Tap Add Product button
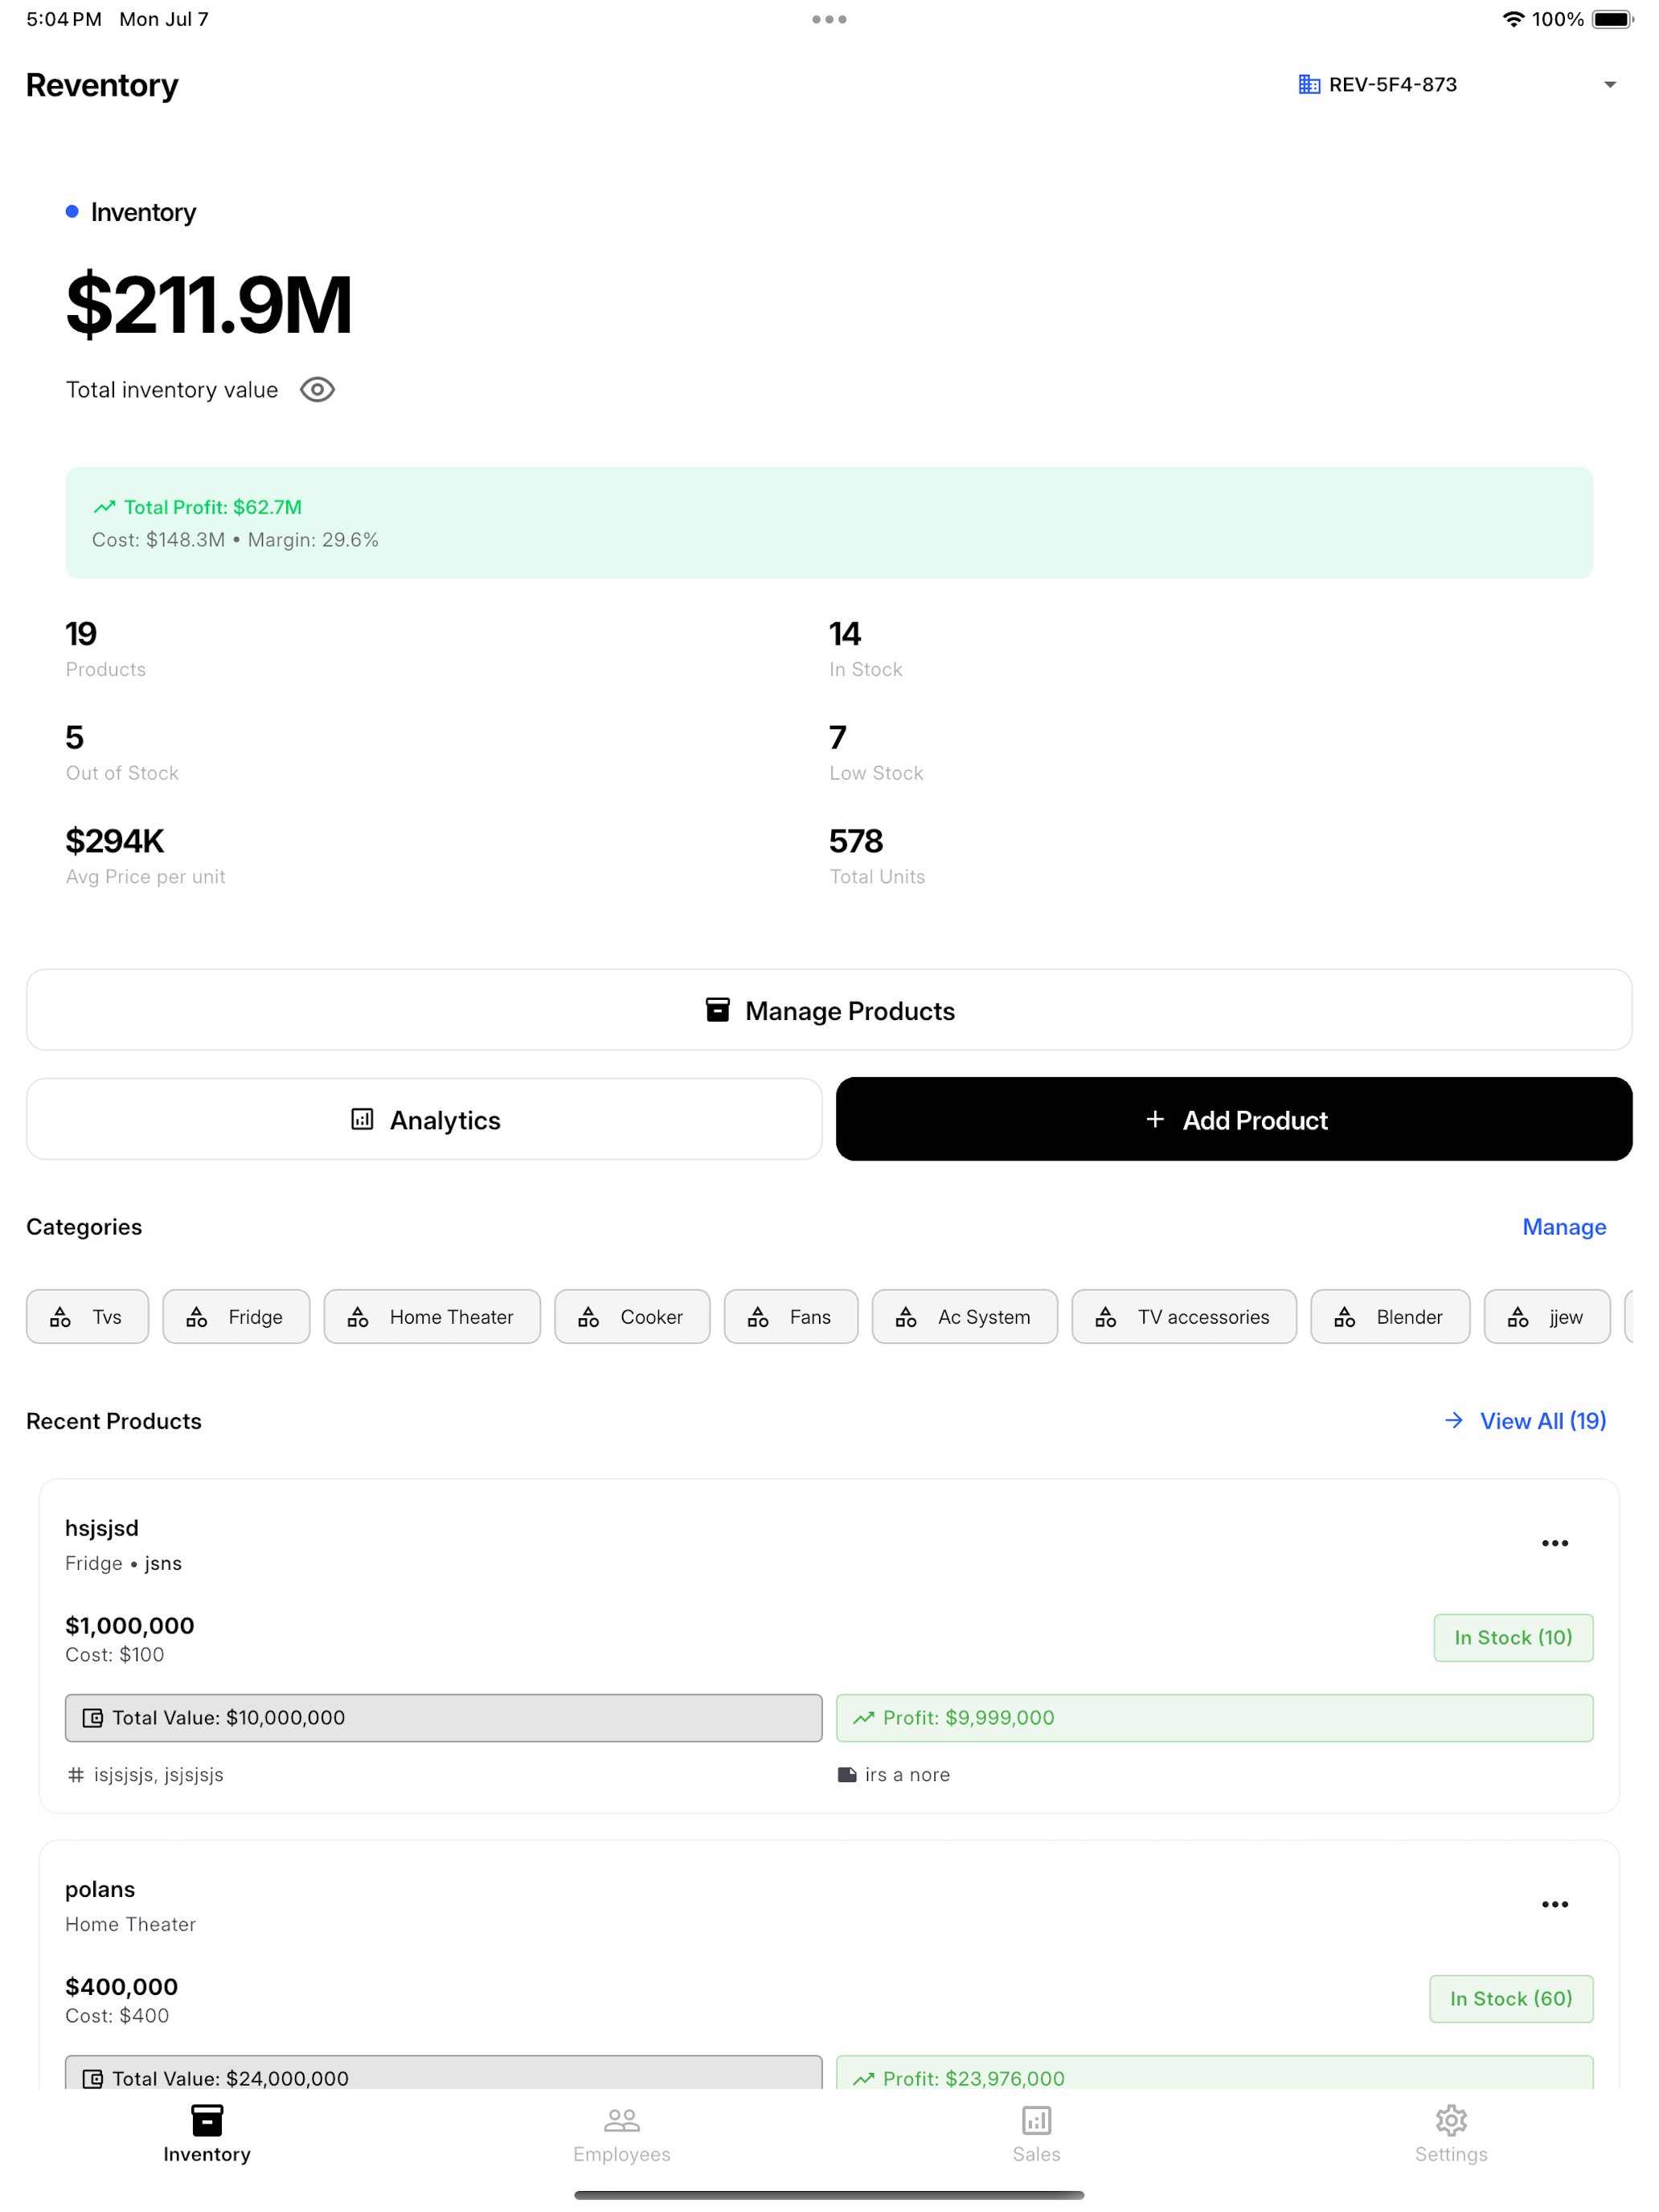This screenshot has width=1659, height=2212. (x=1234, y=1120)
